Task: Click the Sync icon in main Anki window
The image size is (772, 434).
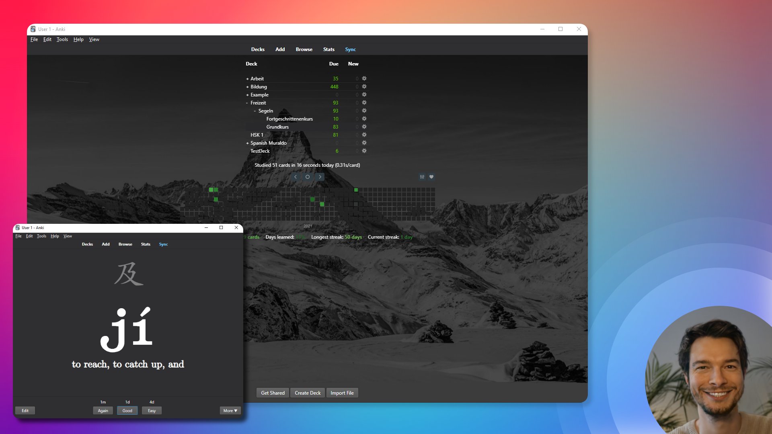Action: pyautogui.click(x=350, y=49)
